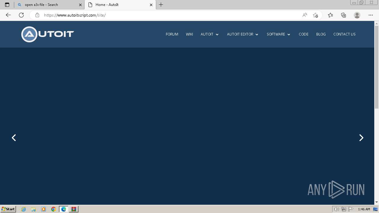Open the media player taskbar icon
Viewport: 379px width, 213px height.
tap(44, 209)
